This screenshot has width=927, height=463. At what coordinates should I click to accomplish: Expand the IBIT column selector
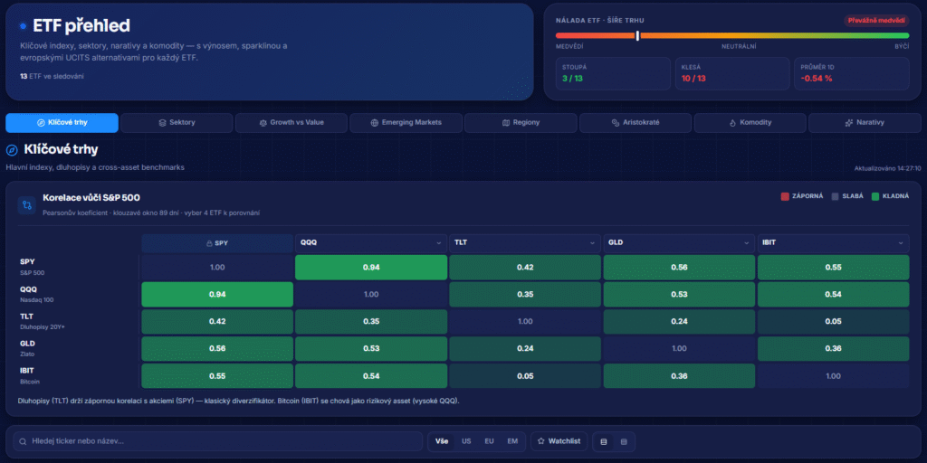click(x=834, y=242)
